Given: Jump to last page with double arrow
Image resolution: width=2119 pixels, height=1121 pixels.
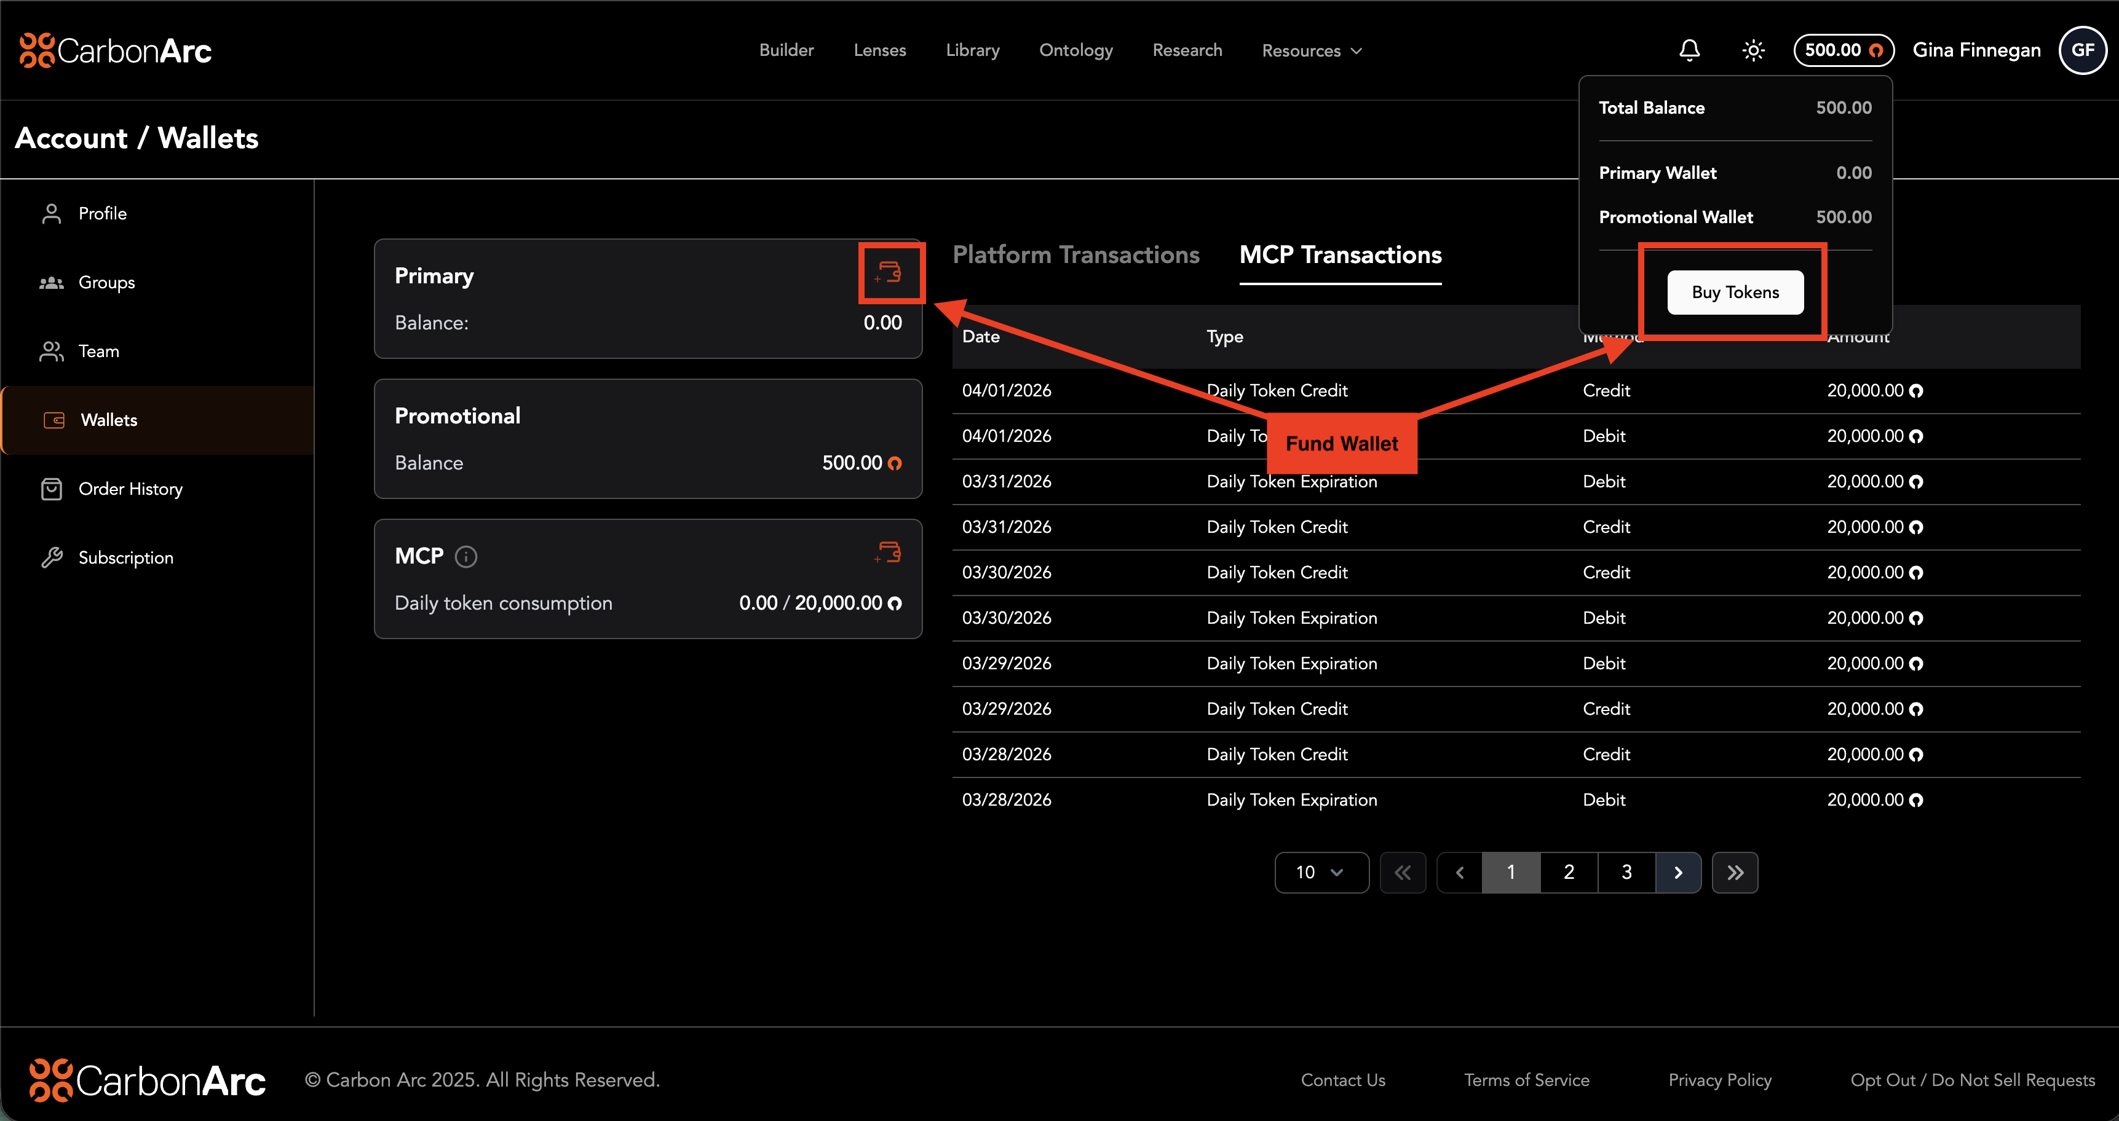Looking at the screenshot, I should point(1734,872).
